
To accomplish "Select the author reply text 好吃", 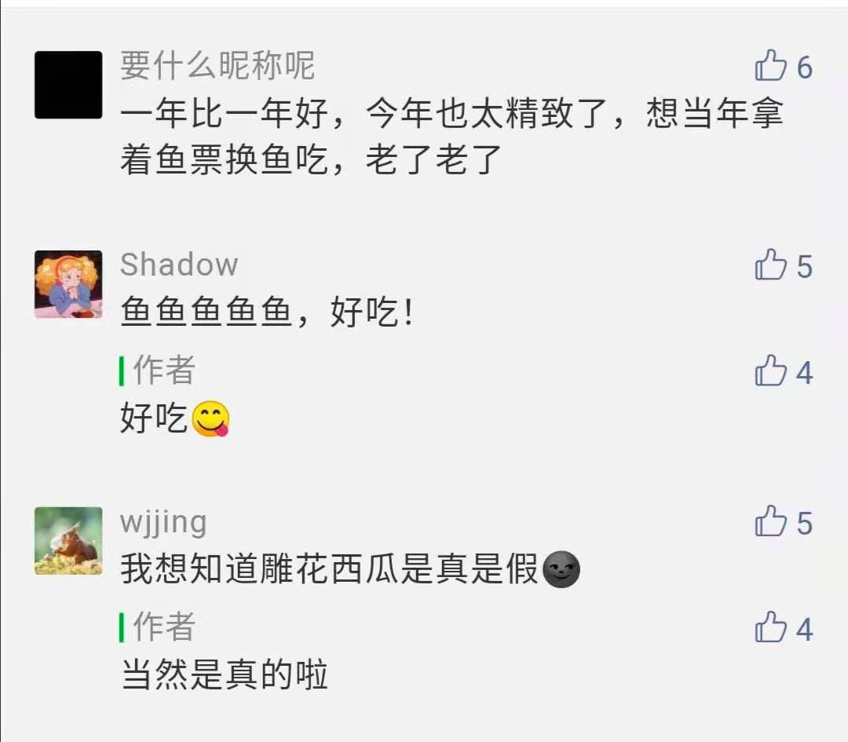I will point(154,418).
